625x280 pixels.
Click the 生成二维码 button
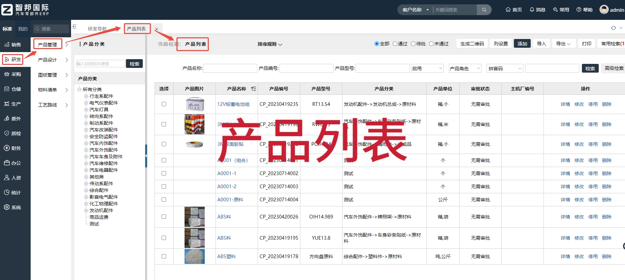click(x=472, y=44)
